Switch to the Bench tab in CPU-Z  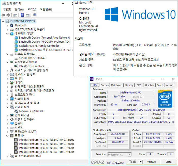(160, 85)
